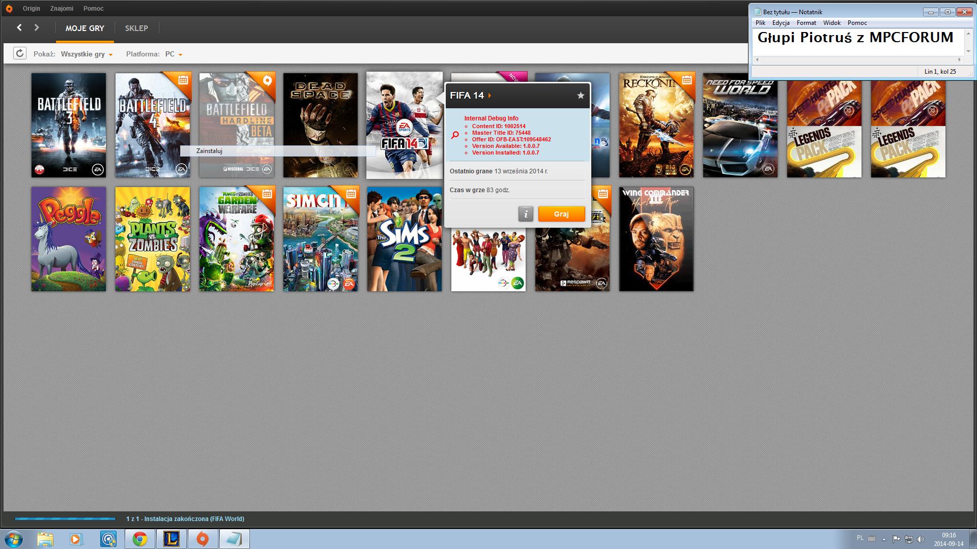Open the Znajomi menu
977x549 pixels.
click(x=62, y=8)
